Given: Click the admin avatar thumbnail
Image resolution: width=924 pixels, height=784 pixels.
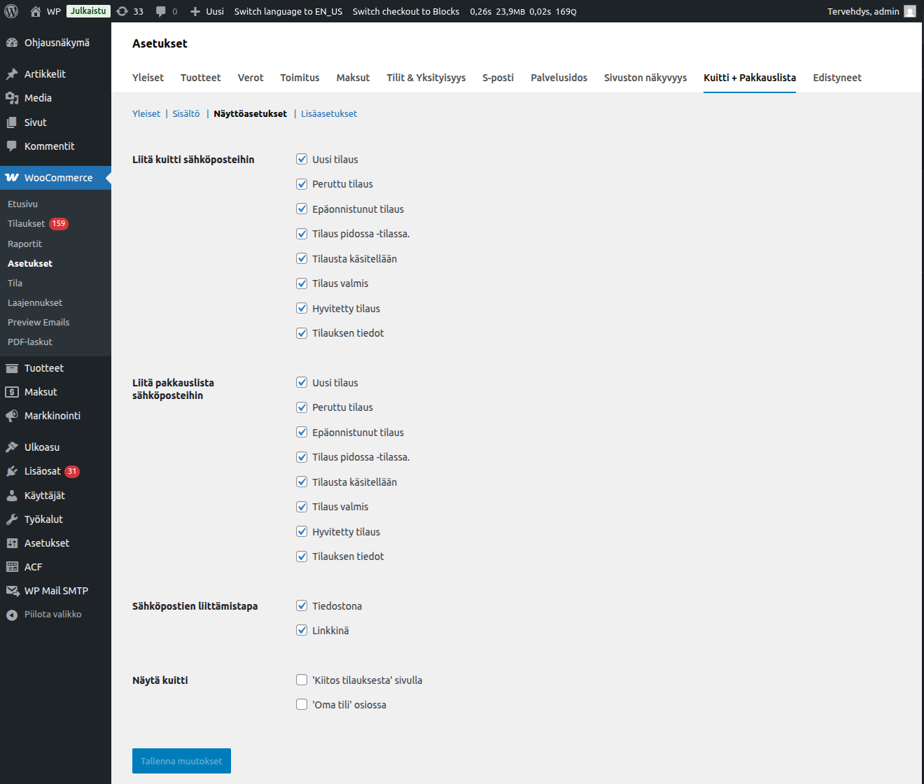Looking at the screenshot, I should pyautogui.click(x=910, y=11).
